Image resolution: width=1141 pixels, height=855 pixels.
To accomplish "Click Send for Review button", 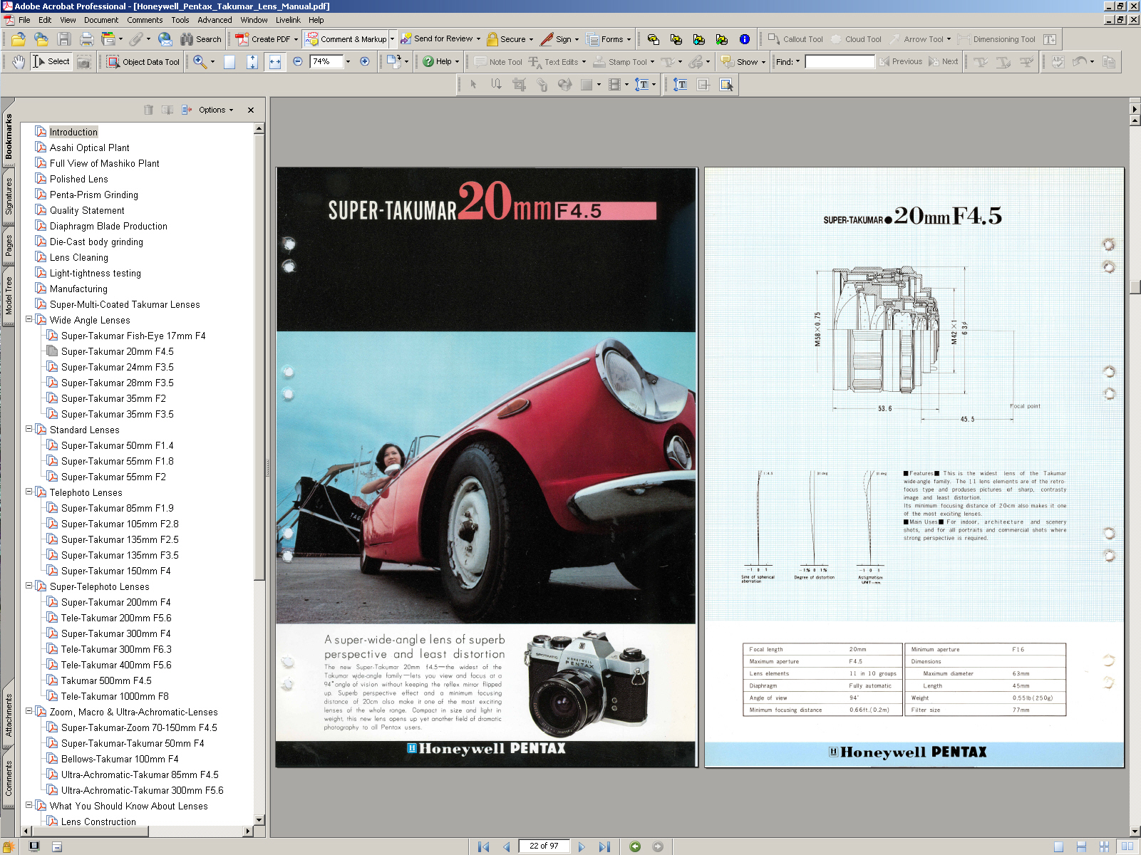I will (x=440, y=39).
